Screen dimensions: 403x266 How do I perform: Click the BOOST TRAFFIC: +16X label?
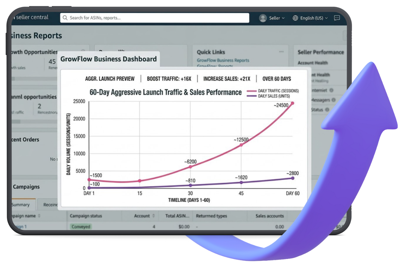point(169,79)
